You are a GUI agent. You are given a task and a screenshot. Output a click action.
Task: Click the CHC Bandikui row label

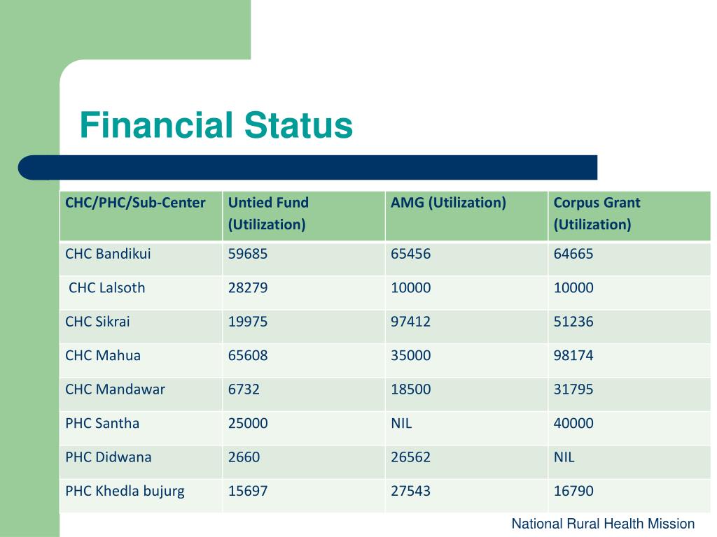click(108, 254)
